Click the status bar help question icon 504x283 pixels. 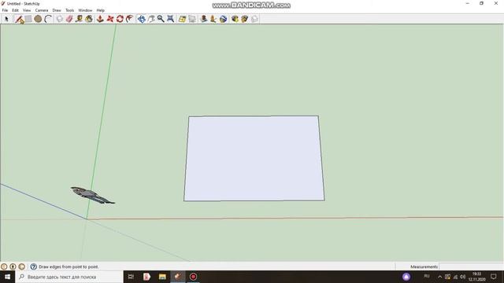click(33, 266)
